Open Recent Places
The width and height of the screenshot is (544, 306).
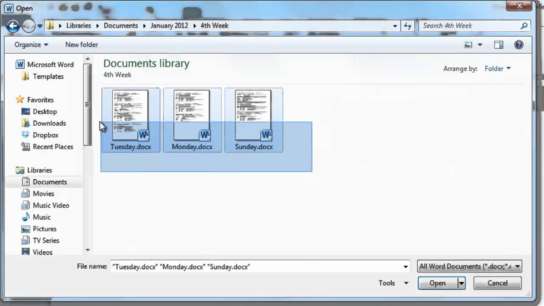pyautogui.click(x=47, y=147)
